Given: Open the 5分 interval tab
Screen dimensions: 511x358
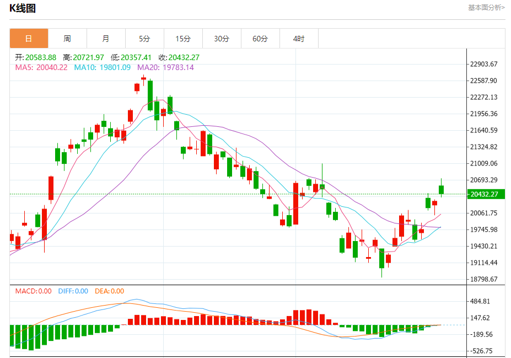Looking at the screenshot, I should tap(144, 39).
